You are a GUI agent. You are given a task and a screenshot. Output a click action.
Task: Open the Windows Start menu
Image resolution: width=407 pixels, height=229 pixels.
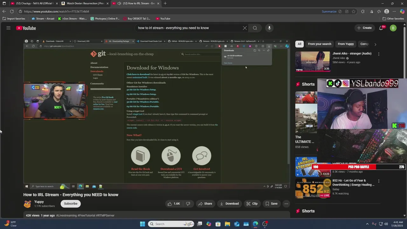[142, 224]
